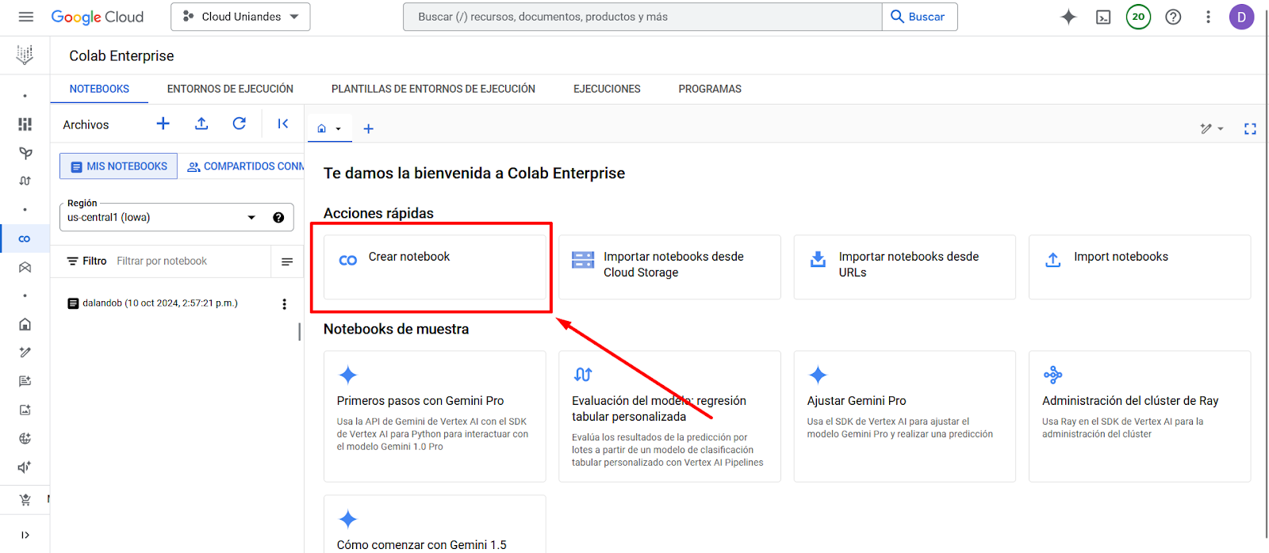Focus the top search resources field

[642, 17]
